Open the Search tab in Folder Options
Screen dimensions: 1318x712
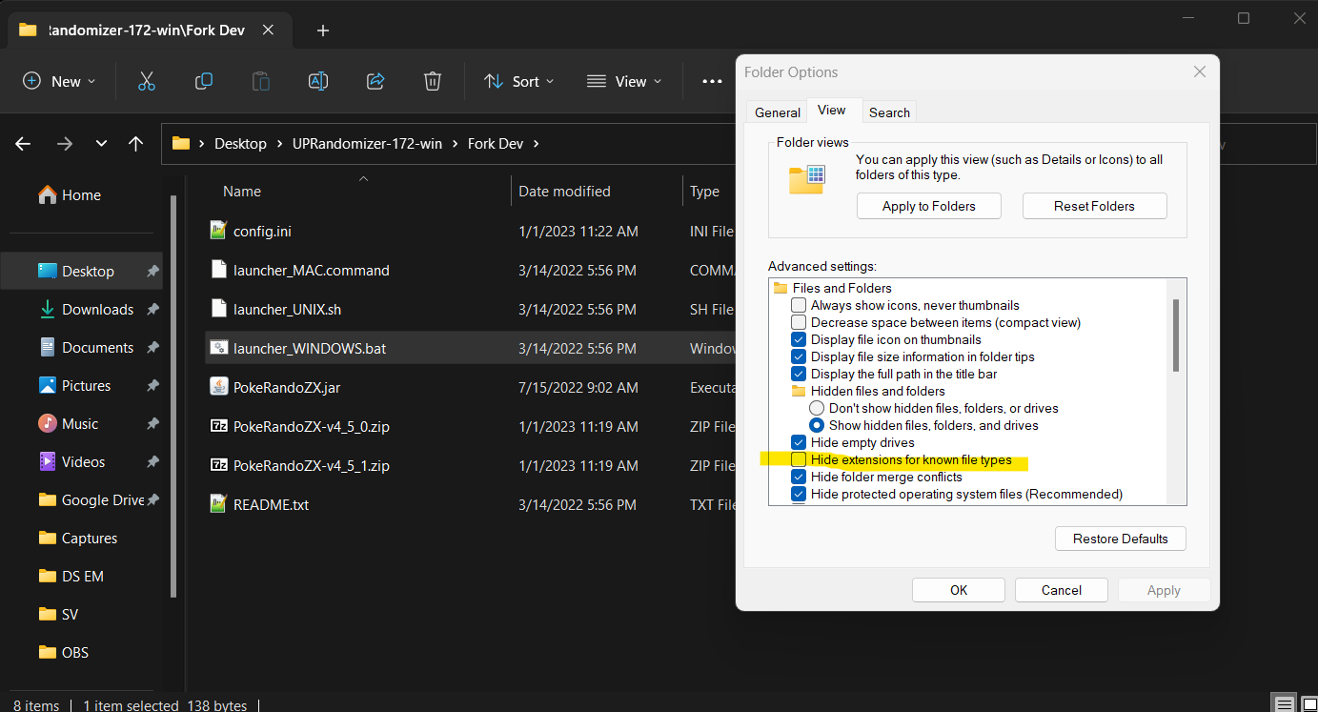coord(888,112)
